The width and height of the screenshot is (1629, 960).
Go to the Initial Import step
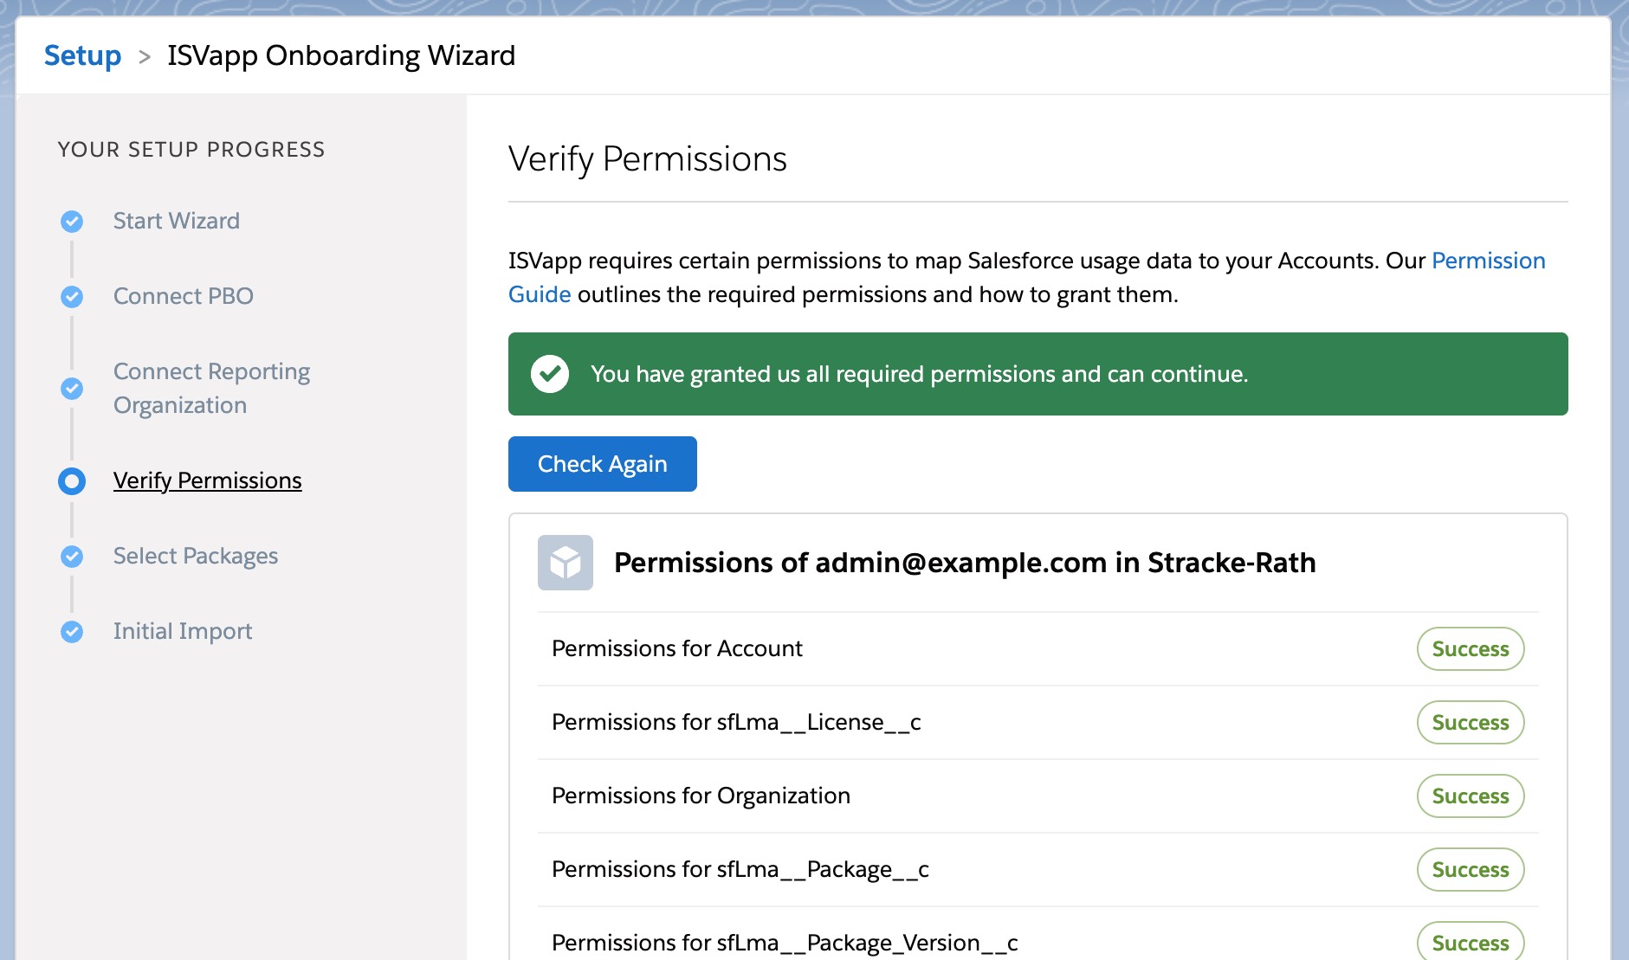tap(183, 631)
